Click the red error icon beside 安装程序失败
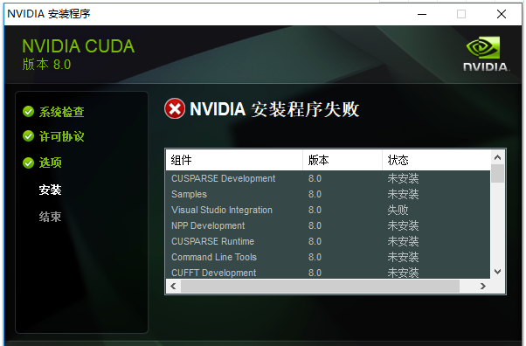This screenshot has height=346, width=526. point(175,108)
